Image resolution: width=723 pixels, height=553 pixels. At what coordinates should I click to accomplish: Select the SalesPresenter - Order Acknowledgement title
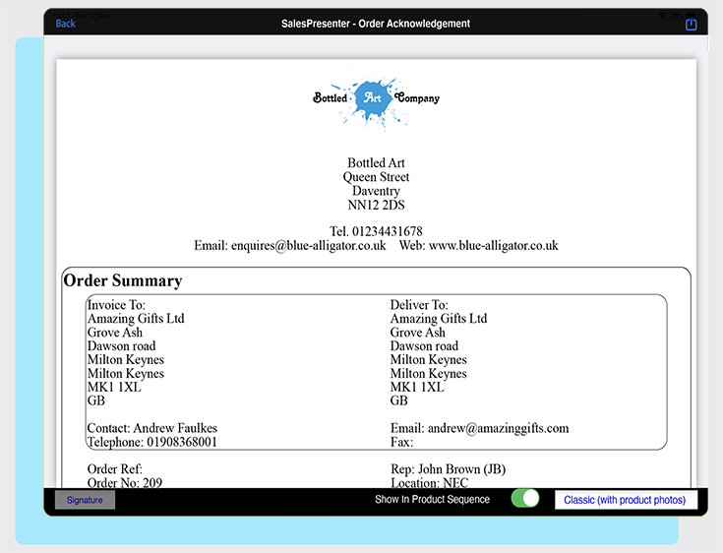[376, 24]
